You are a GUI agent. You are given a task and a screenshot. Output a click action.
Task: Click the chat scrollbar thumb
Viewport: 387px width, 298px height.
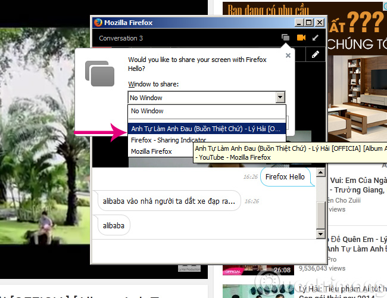coord(320,215)
